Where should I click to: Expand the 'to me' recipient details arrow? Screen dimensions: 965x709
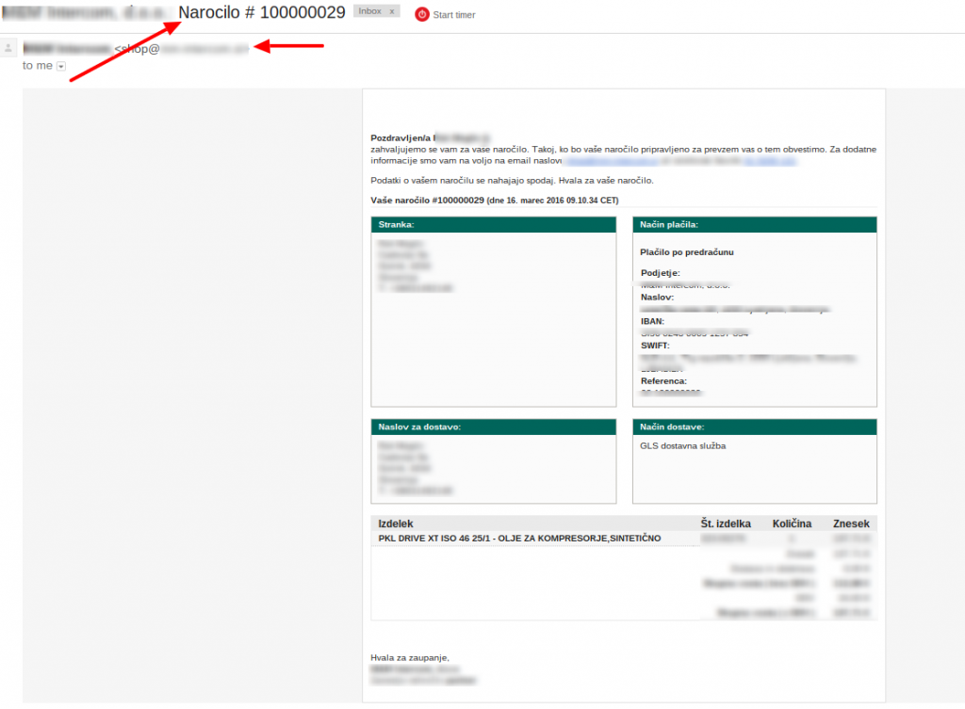point(61,66)
